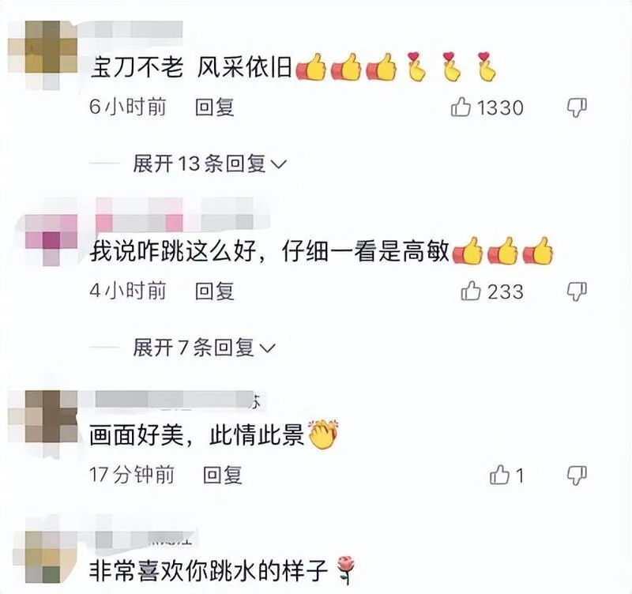Reply to the comment from 17分钟前
Image resolution: width=632 pixels, height=594 pixels.
[223, 474]
